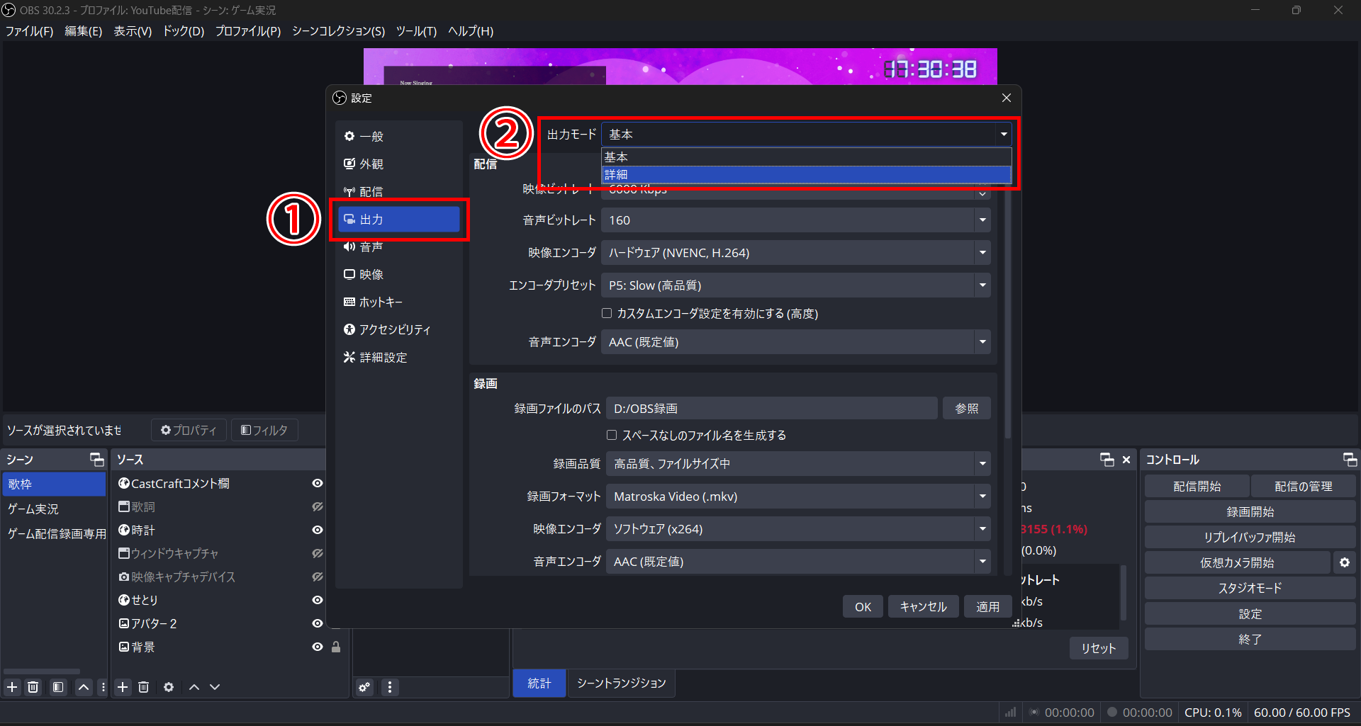Open scene filters icon in Scenes toolbar
The image size is (1361, 726).
(x=58, y=687)
